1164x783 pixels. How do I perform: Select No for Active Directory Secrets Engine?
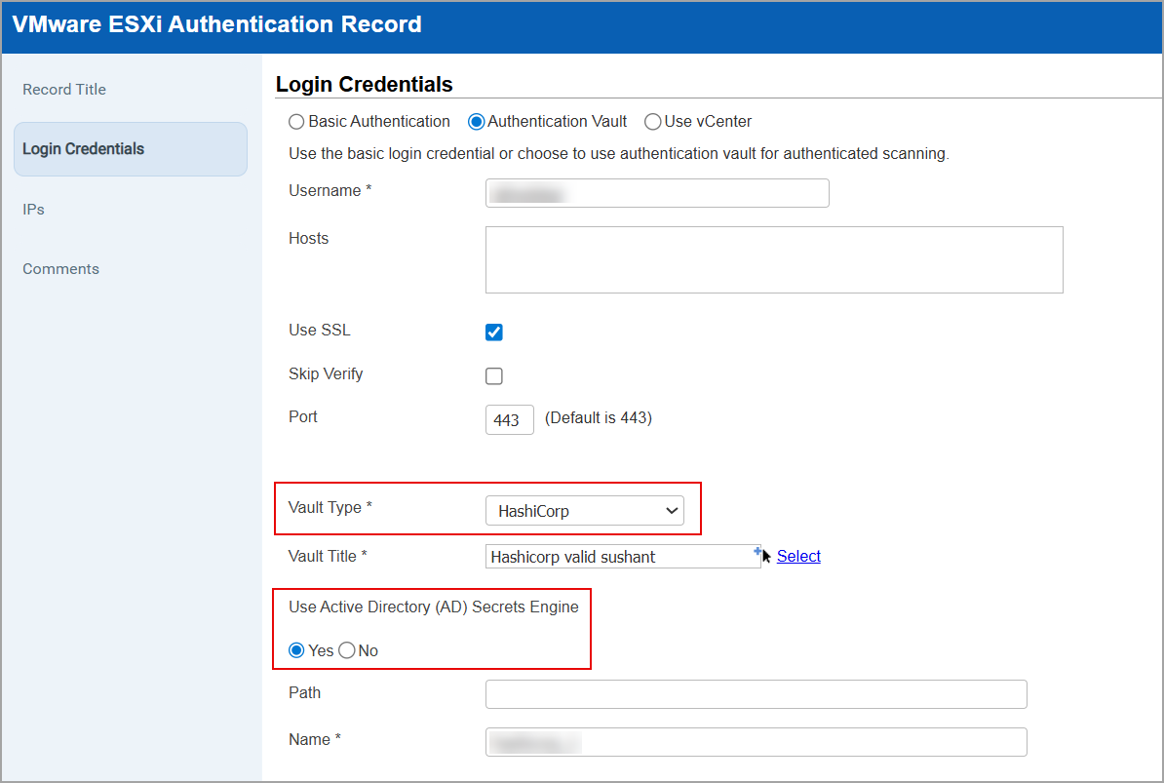346,649
